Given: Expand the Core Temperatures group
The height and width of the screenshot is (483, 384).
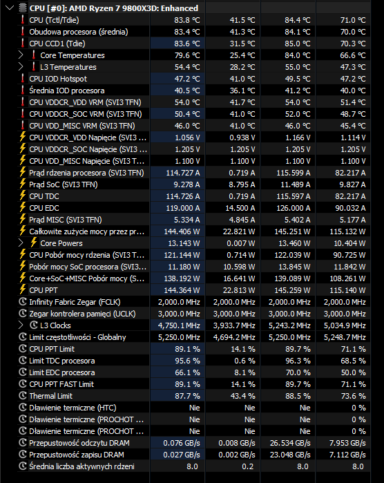Looking at the screenshot, I should (21, 55).
